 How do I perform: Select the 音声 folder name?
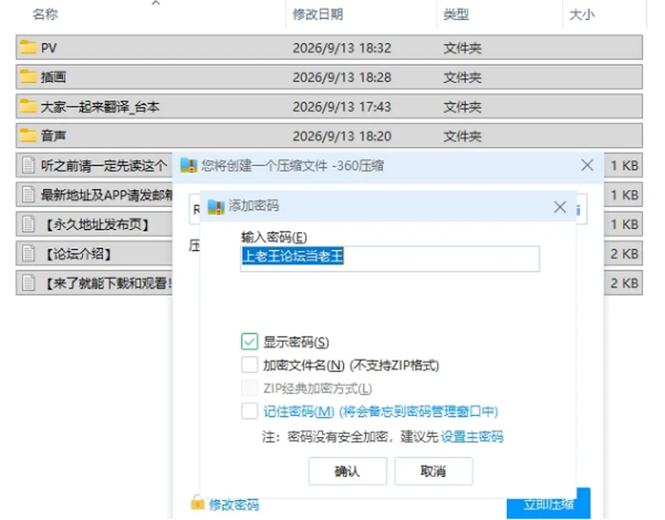[53, 136]
